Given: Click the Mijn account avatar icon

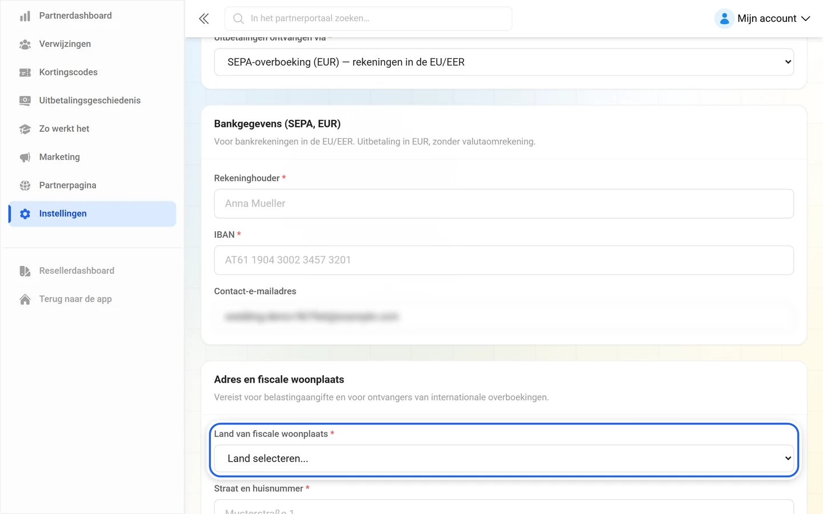Looking at the screenshot, I should click(724, 19).
